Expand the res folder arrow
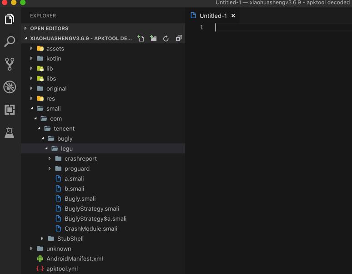This screenshot has height=274, width=352. [x=31, y=98]
